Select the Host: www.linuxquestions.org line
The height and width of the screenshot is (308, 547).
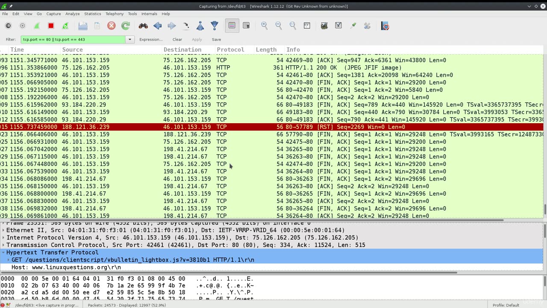point(271,267)
